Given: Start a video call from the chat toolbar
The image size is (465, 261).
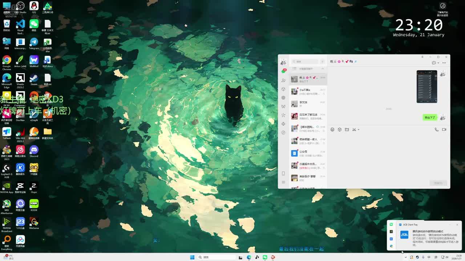Looking at the screenshot, I should coord(444,129).
